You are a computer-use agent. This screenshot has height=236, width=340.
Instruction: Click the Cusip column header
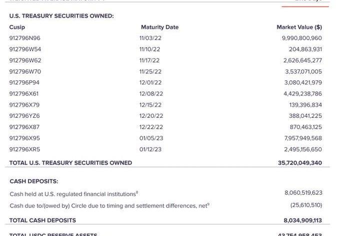(17, 27)
